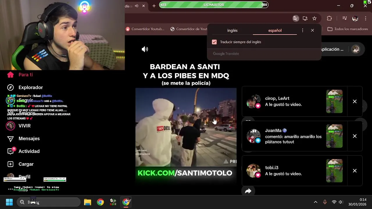
Task: Open the tobi.i3 notification video thumbnail
Action: [x=334, y=171]
